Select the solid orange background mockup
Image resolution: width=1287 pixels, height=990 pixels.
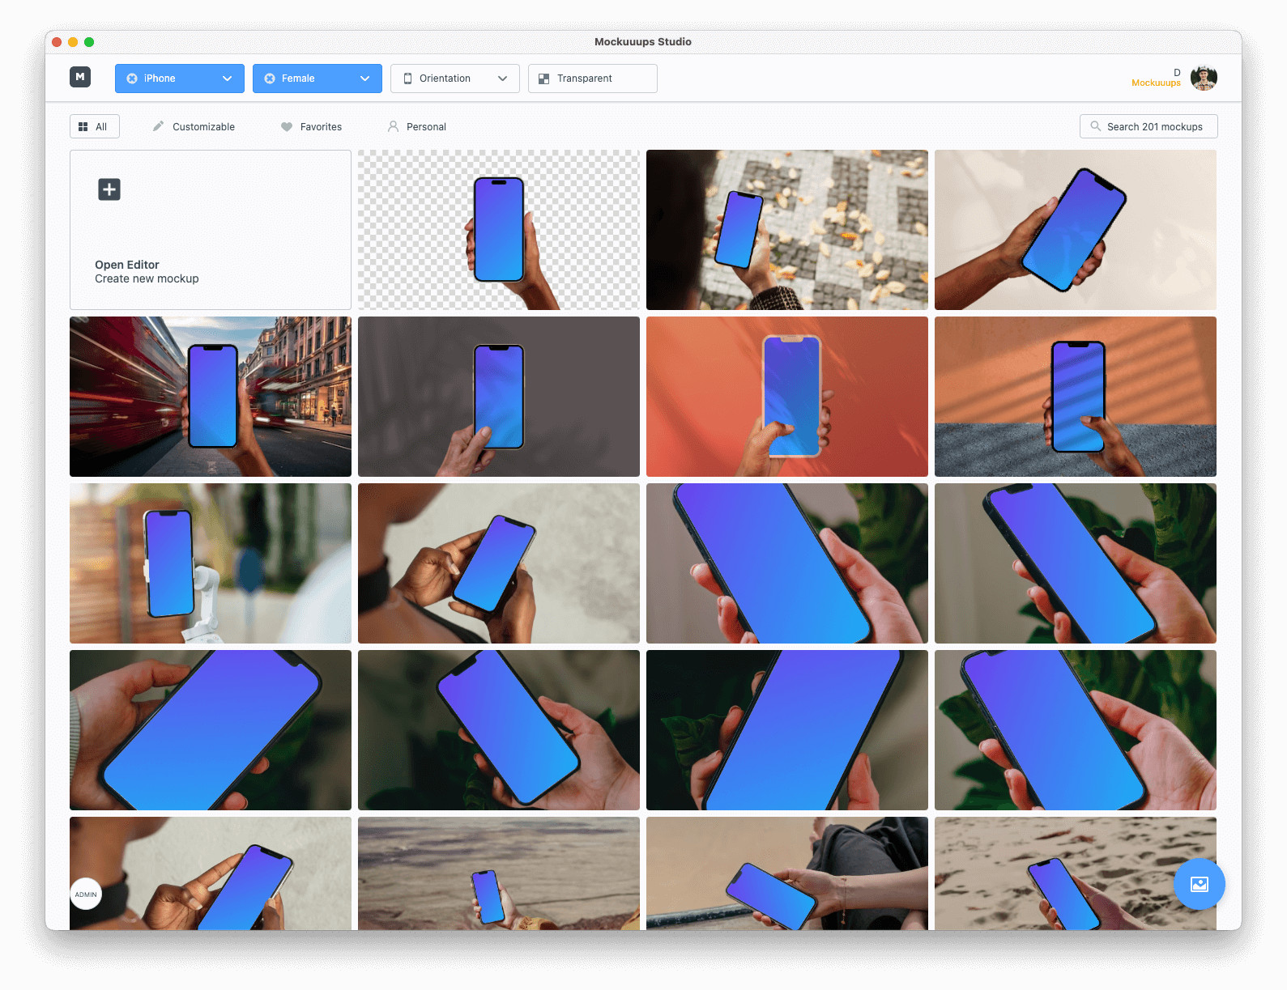pos(787,397)
